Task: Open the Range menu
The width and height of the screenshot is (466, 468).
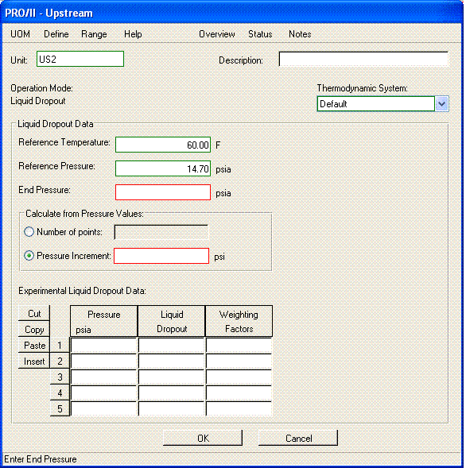Action: point(94,34)
